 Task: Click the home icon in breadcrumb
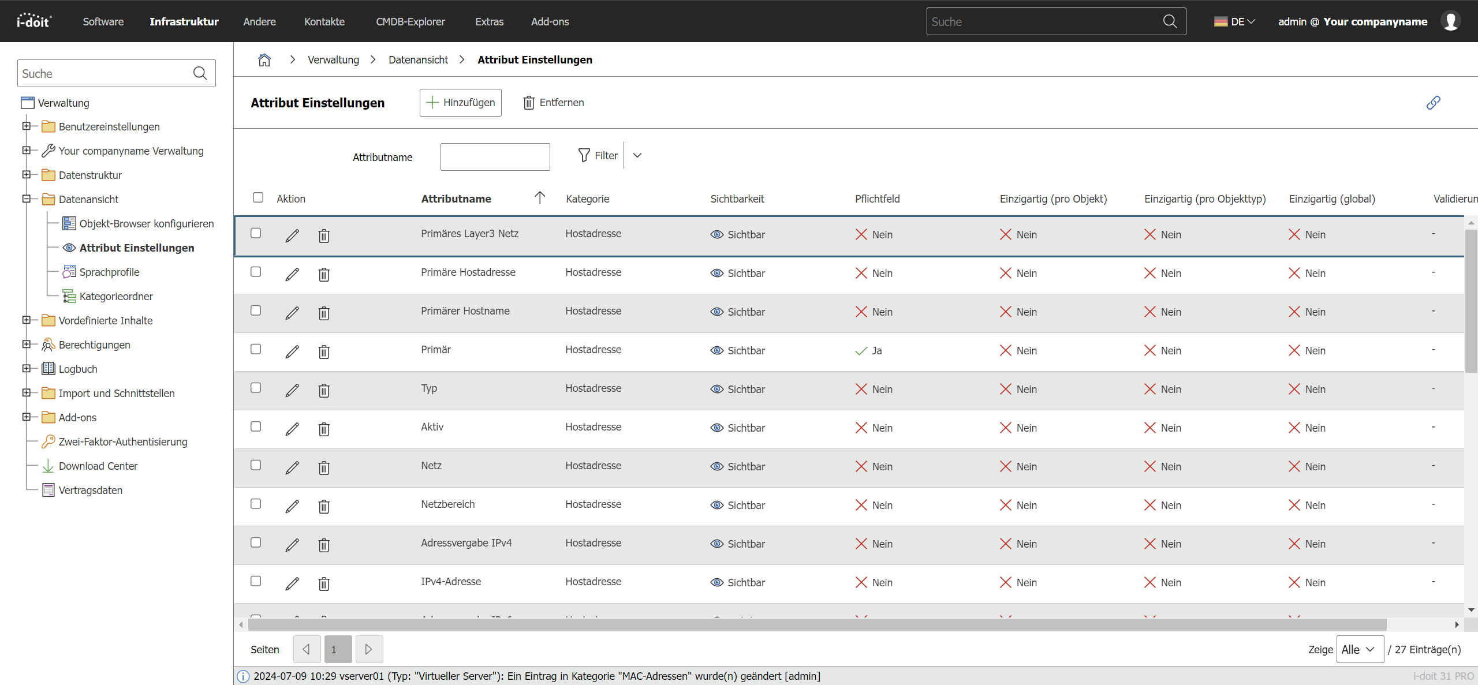(x=264, y=60)
